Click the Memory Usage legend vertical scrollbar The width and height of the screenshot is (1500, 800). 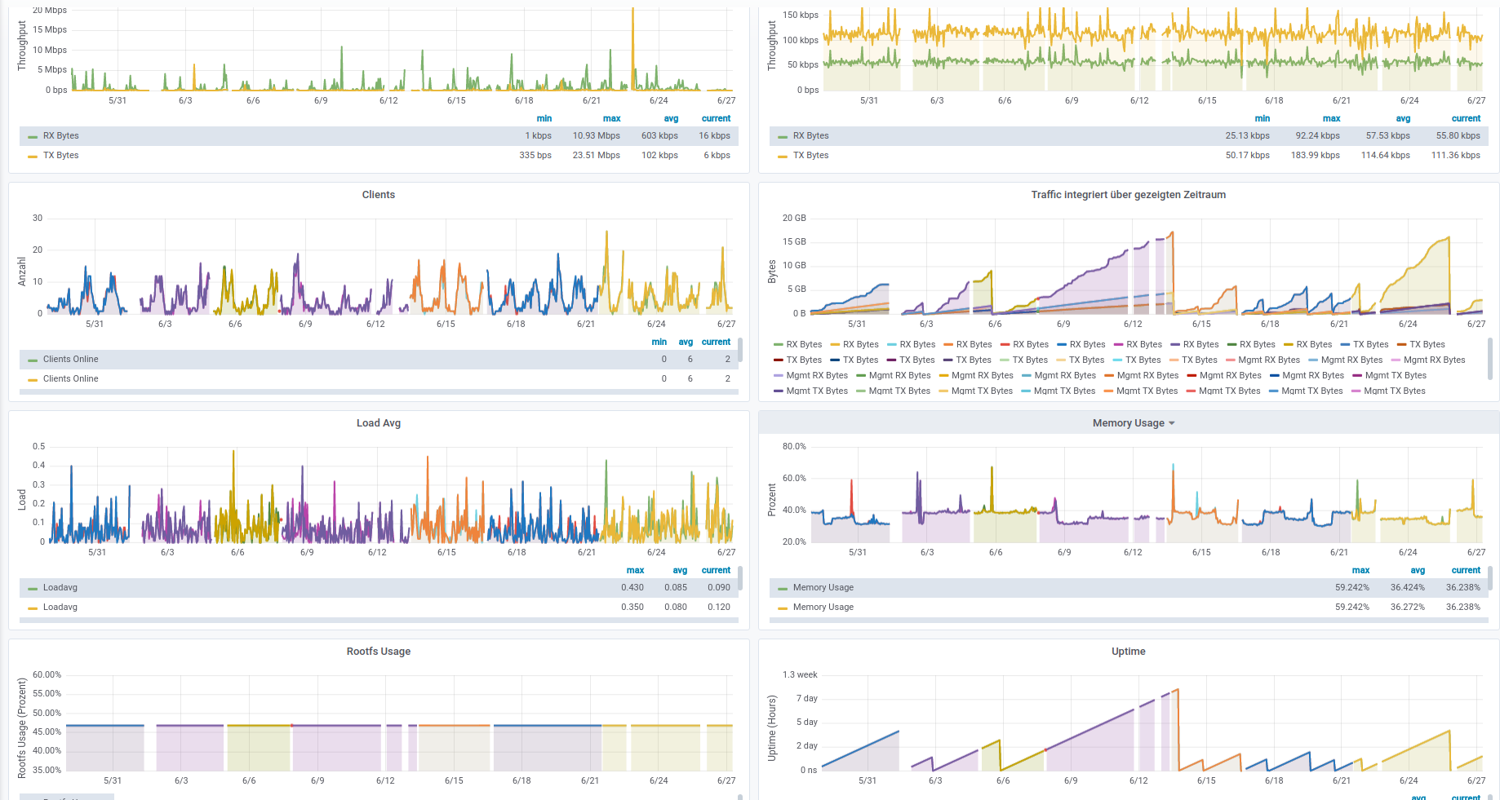[x=1490, y=578]
